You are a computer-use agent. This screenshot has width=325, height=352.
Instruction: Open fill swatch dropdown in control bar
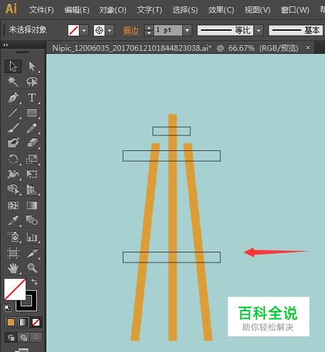(84, 30)
